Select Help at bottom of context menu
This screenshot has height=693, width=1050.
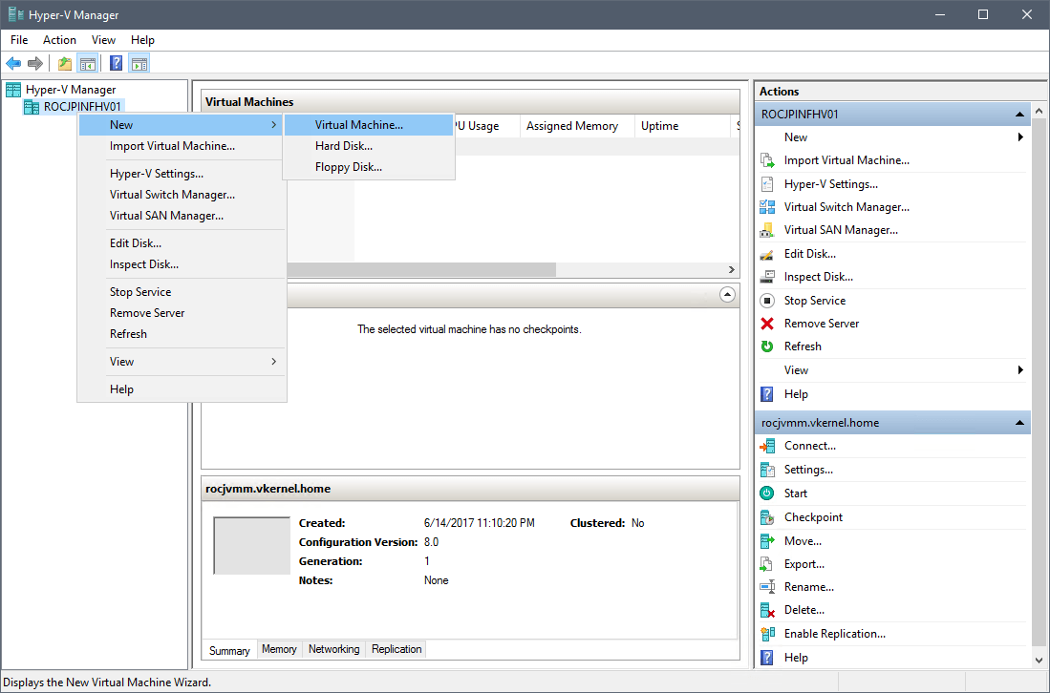(182, 389)
